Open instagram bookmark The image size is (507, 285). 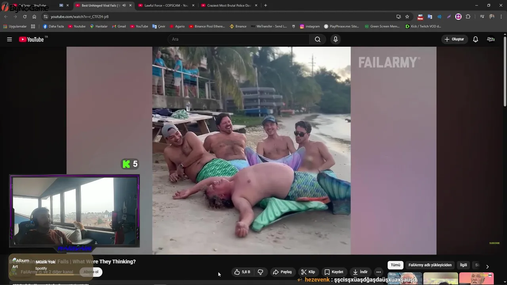pyautogui.click(x=309, y=27)
